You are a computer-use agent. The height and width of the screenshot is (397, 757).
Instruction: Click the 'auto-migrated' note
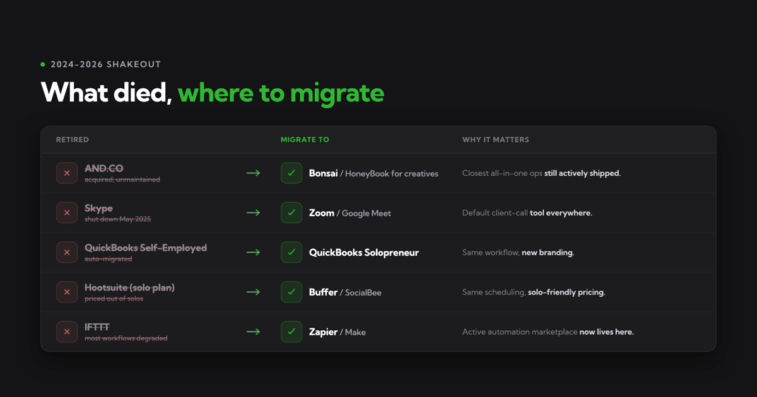pos(109,259)
